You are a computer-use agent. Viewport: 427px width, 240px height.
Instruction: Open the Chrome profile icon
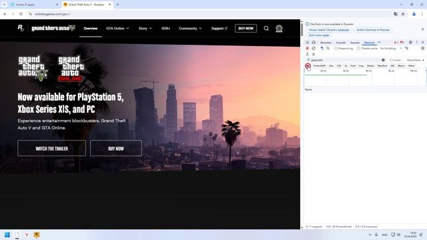pyautogui.click(x=414, y=14)
